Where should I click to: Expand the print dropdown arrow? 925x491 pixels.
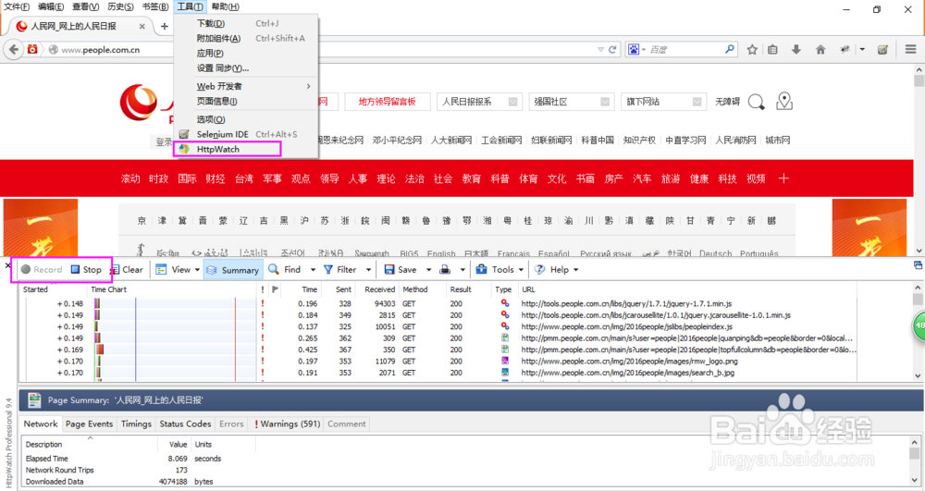click(x=462, y=269)
